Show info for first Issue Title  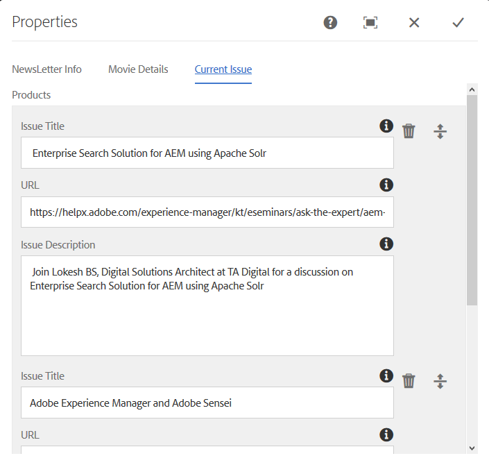click(x=386, y=126)
